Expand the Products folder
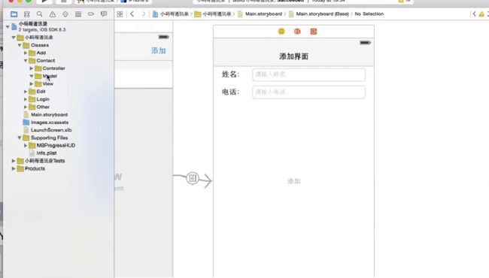Viewport: 489px width, 278px height. 14,169
